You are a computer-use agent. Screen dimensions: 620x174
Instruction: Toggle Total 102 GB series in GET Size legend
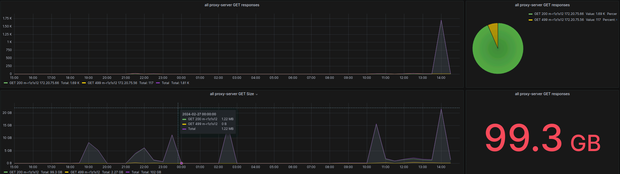135,172
